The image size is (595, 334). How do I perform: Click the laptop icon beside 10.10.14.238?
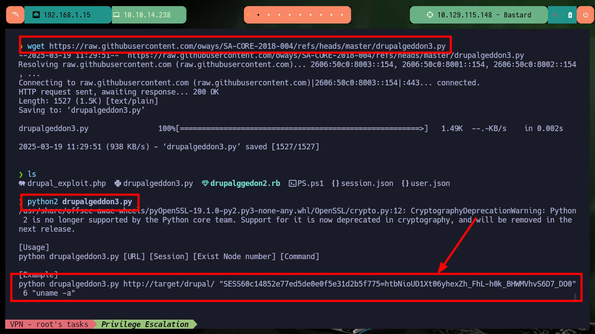[x=116, y=15]
